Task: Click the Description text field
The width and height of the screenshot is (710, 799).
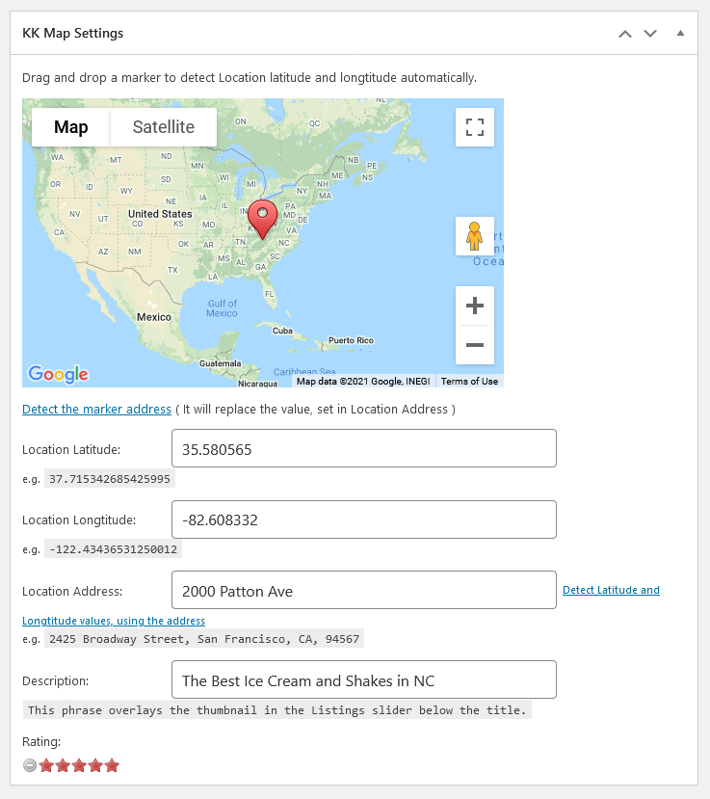Action: 363,679
